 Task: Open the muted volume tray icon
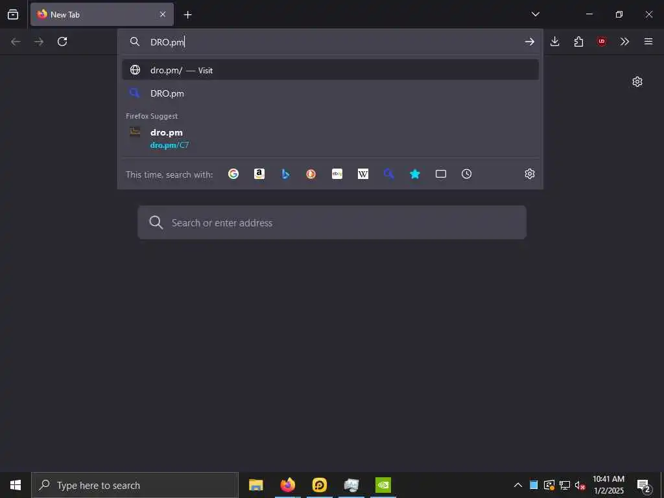pos(580,485)
